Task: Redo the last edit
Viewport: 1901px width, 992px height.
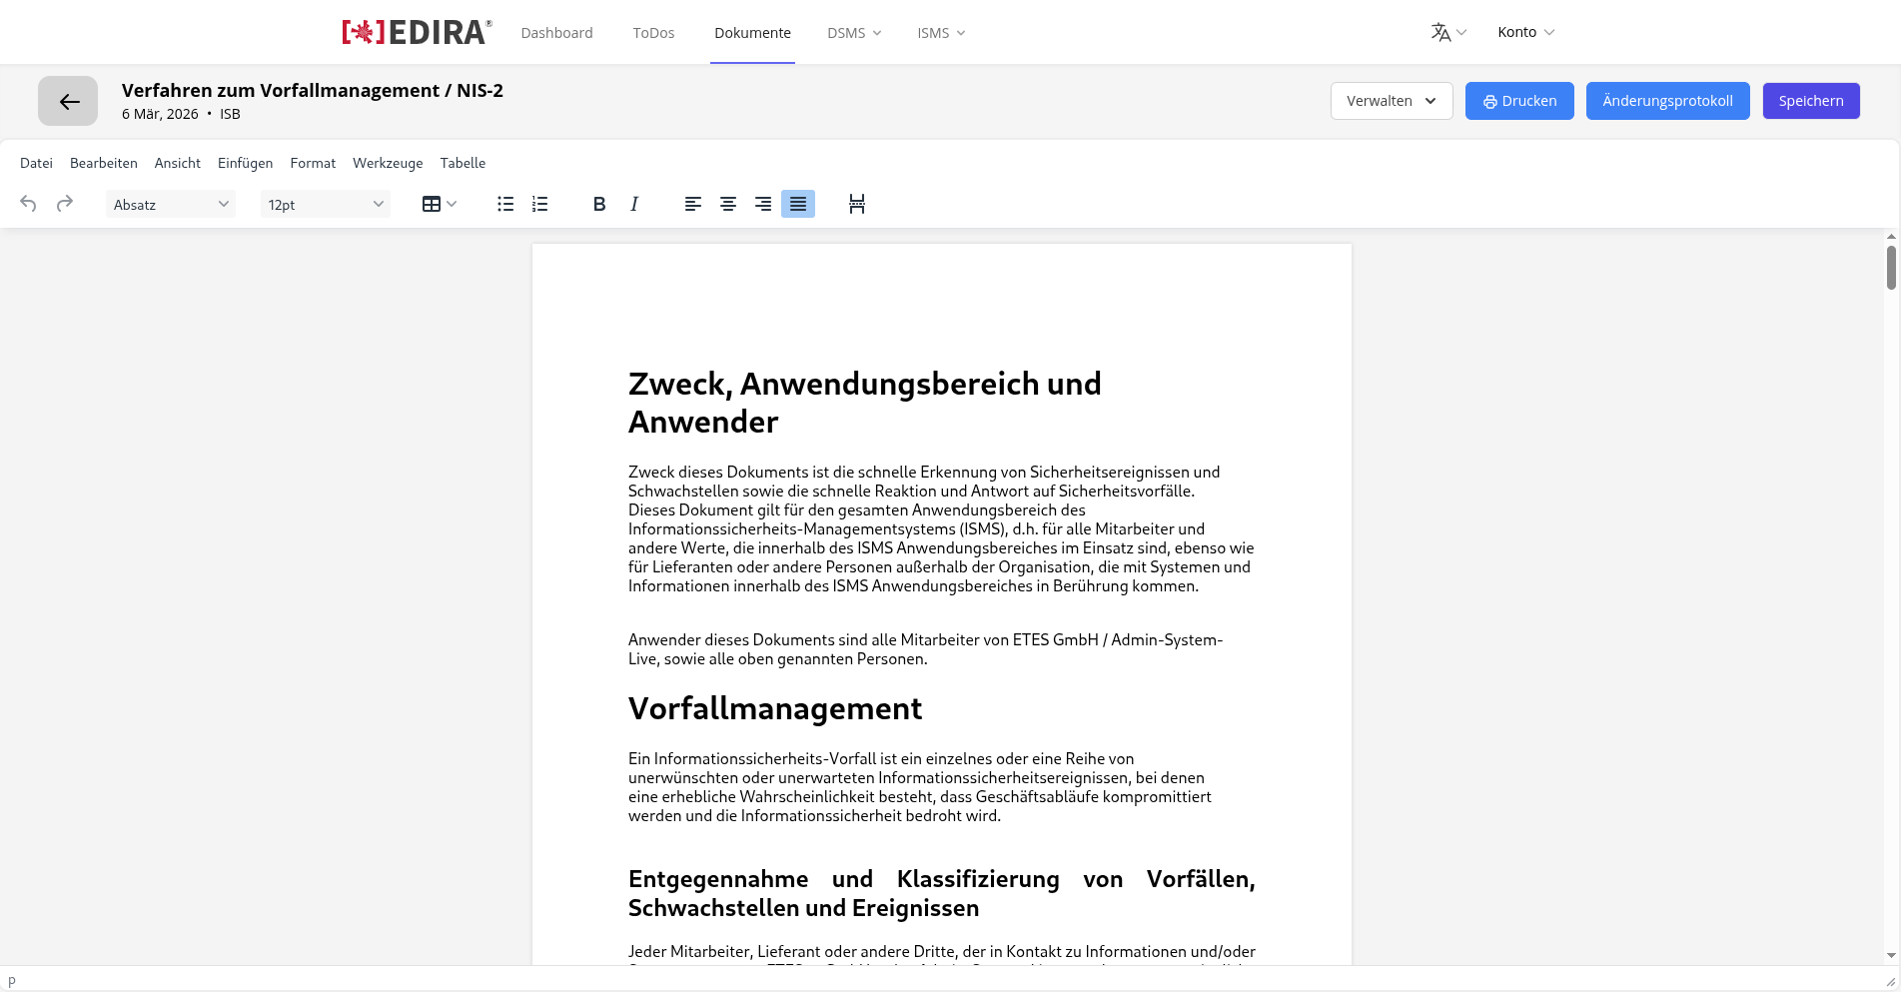Action: point(65,204)
